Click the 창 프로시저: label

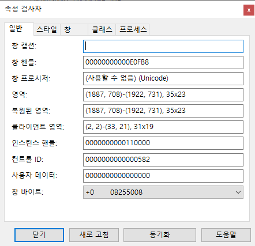[31, 78]
